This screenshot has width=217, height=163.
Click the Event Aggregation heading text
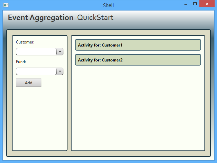(x=41, y=18)
